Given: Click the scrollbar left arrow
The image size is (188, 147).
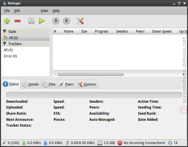Looking at the screenshot, I should tap(55, 75).
